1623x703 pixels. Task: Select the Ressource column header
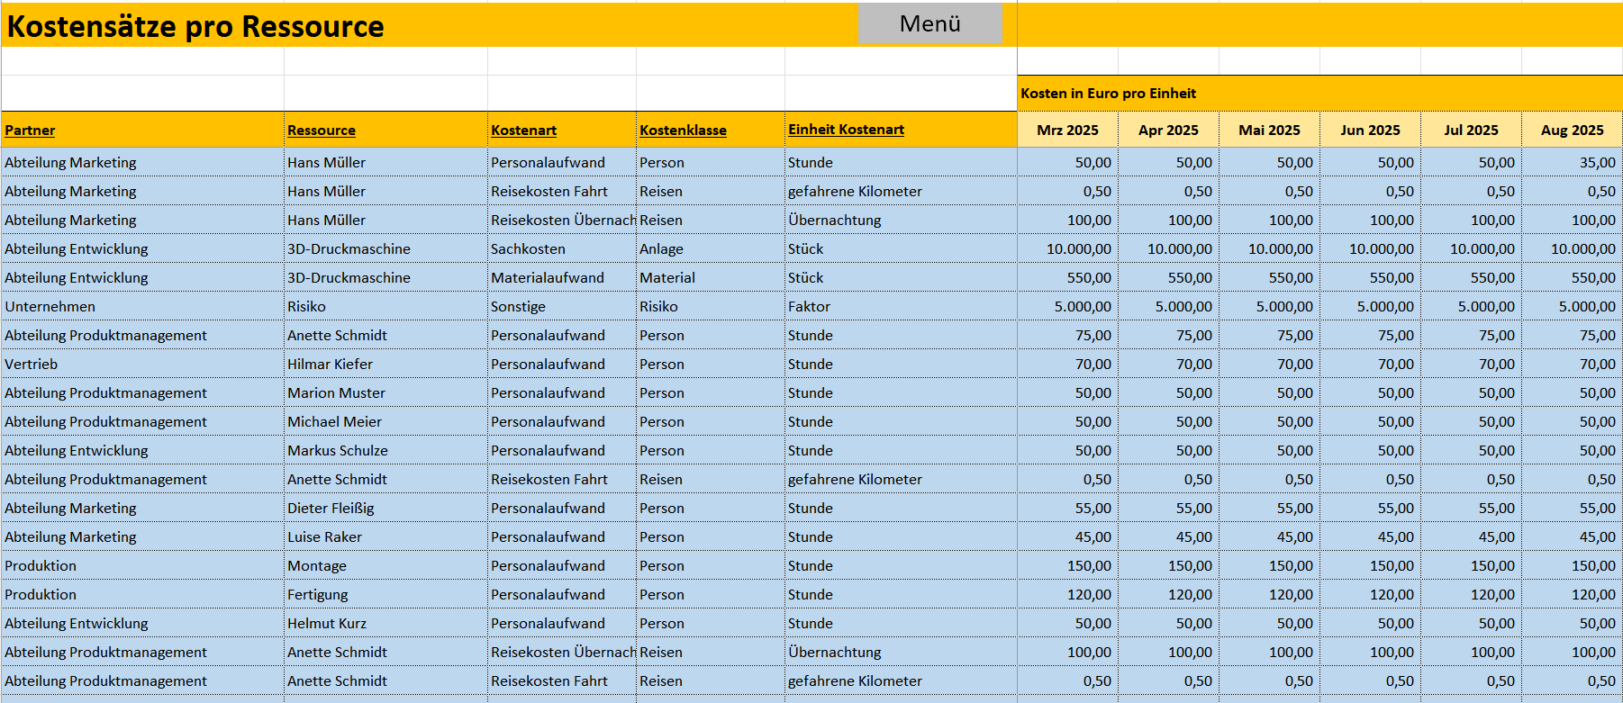tap(385, 130)
